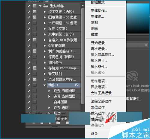150x139 pixels.
Task: Choose 替换动作... menu item
Action: pos(98,119)
